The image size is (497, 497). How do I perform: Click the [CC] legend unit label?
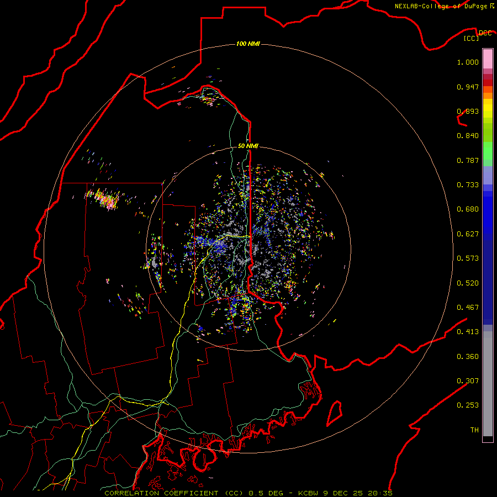(x=472, y=38)
